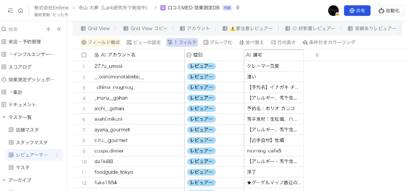This screenshot has height=191, width=407.
Task: Select 備考 cell クレーマー気質
Action: (x=274, y=66)
